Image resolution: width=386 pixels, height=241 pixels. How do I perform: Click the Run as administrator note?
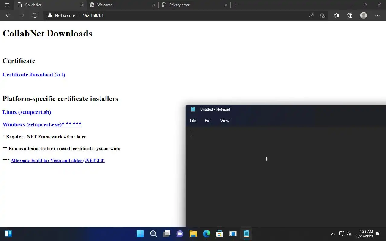coord(61,149)
